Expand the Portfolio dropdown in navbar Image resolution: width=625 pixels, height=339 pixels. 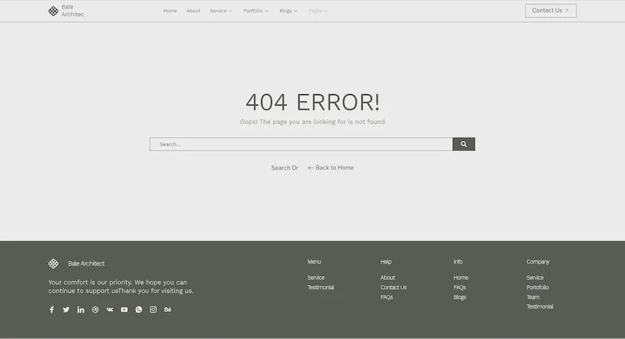256,10
